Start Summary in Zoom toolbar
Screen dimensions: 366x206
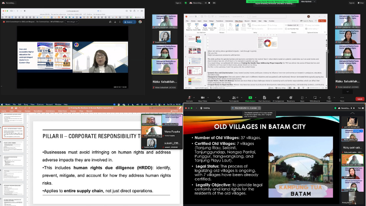pyautogui.click(x=264, y=99)
